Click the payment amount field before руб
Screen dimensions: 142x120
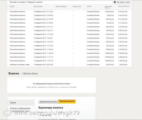click(62, 115)
